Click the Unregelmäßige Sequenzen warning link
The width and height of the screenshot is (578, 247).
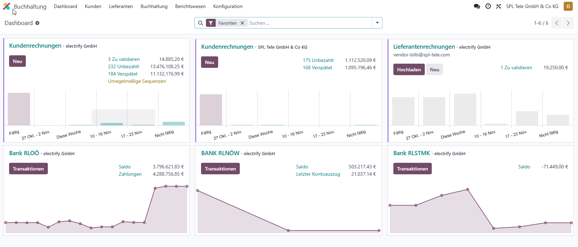point(137,81)
